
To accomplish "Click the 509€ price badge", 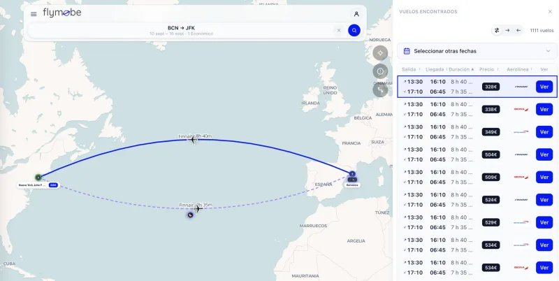I will tap(491, 178).
